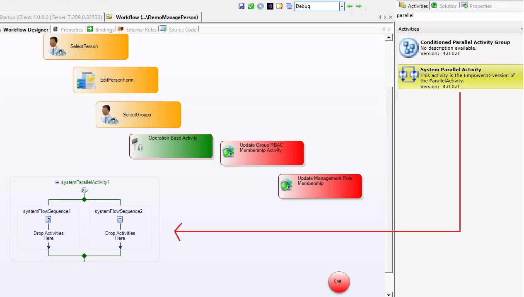This screenshot has height=297, width=524.
Task: Click the search box containing 'parallel'
Action: (x=459, y=15)
